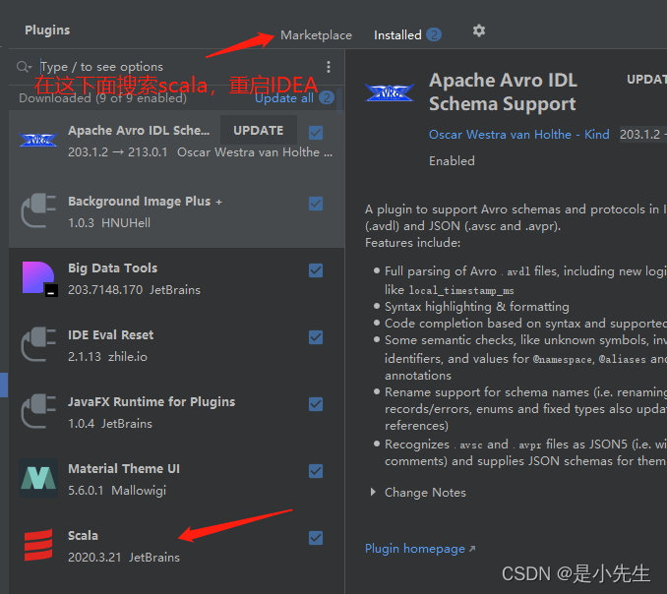Switch to the Installed tab
Image resolution: width=667 pixels, height=594 pixels.
(397, 34)
